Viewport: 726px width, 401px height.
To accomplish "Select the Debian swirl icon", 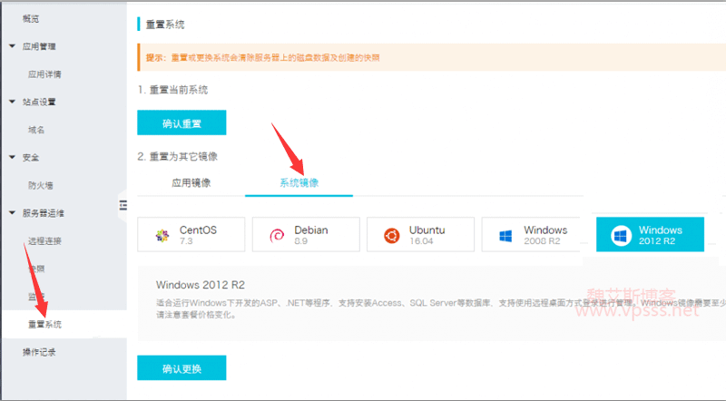I will click(277, 236).
